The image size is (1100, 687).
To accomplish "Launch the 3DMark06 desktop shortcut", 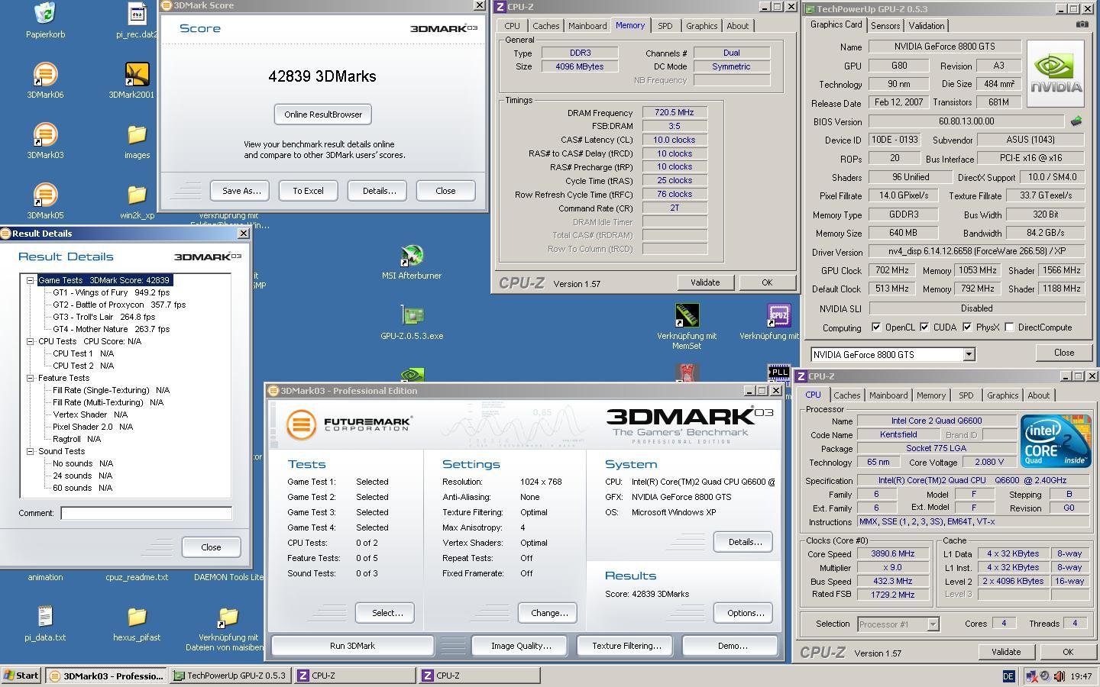I will coord(45,74).
